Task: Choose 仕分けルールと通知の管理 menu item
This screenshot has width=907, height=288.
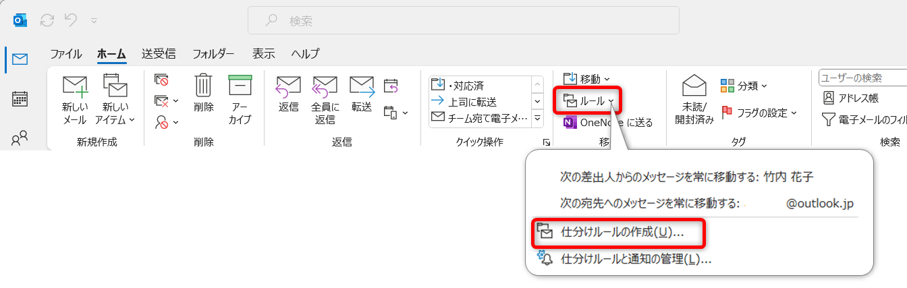Action: (x=636, y=259)
